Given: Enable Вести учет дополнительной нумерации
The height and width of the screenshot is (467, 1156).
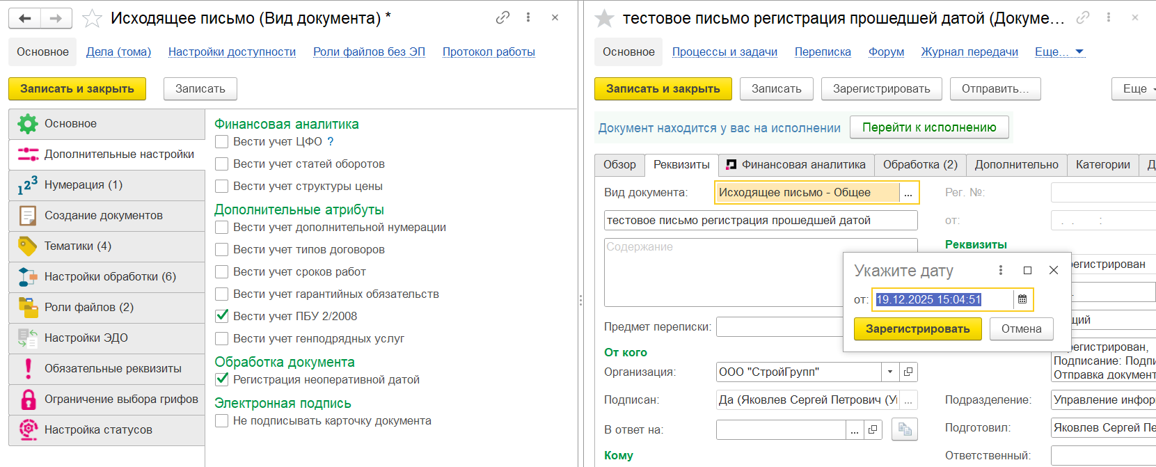Looking at the screenshot, I should (x=222, y=228).
